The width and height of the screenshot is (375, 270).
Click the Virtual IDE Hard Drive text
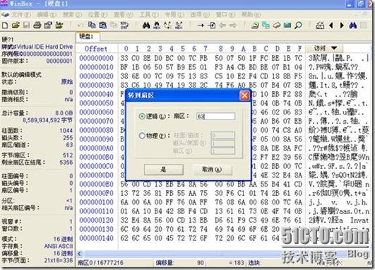44,47
